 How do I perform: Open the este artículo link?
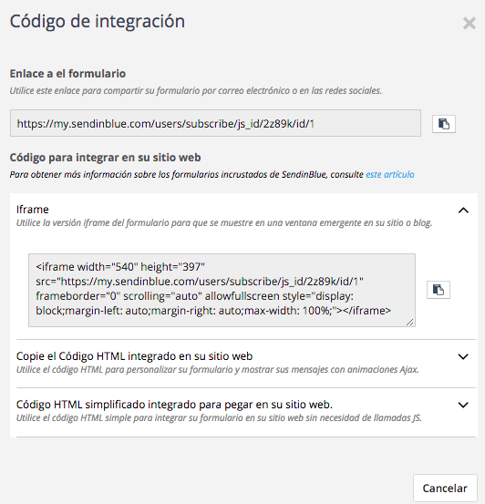tap(390, 175)
